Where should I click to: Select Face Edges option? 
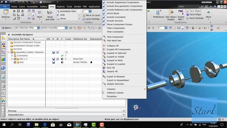(193, 11)
